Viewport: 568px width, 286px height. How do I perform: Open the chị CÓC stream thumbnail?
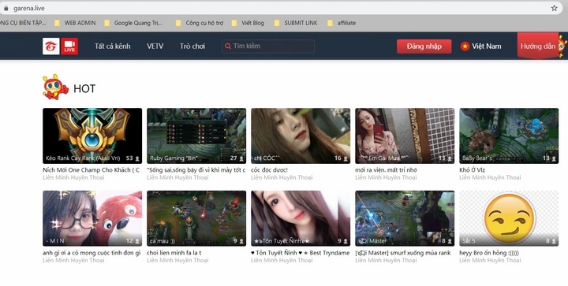[x=301, y=136]
